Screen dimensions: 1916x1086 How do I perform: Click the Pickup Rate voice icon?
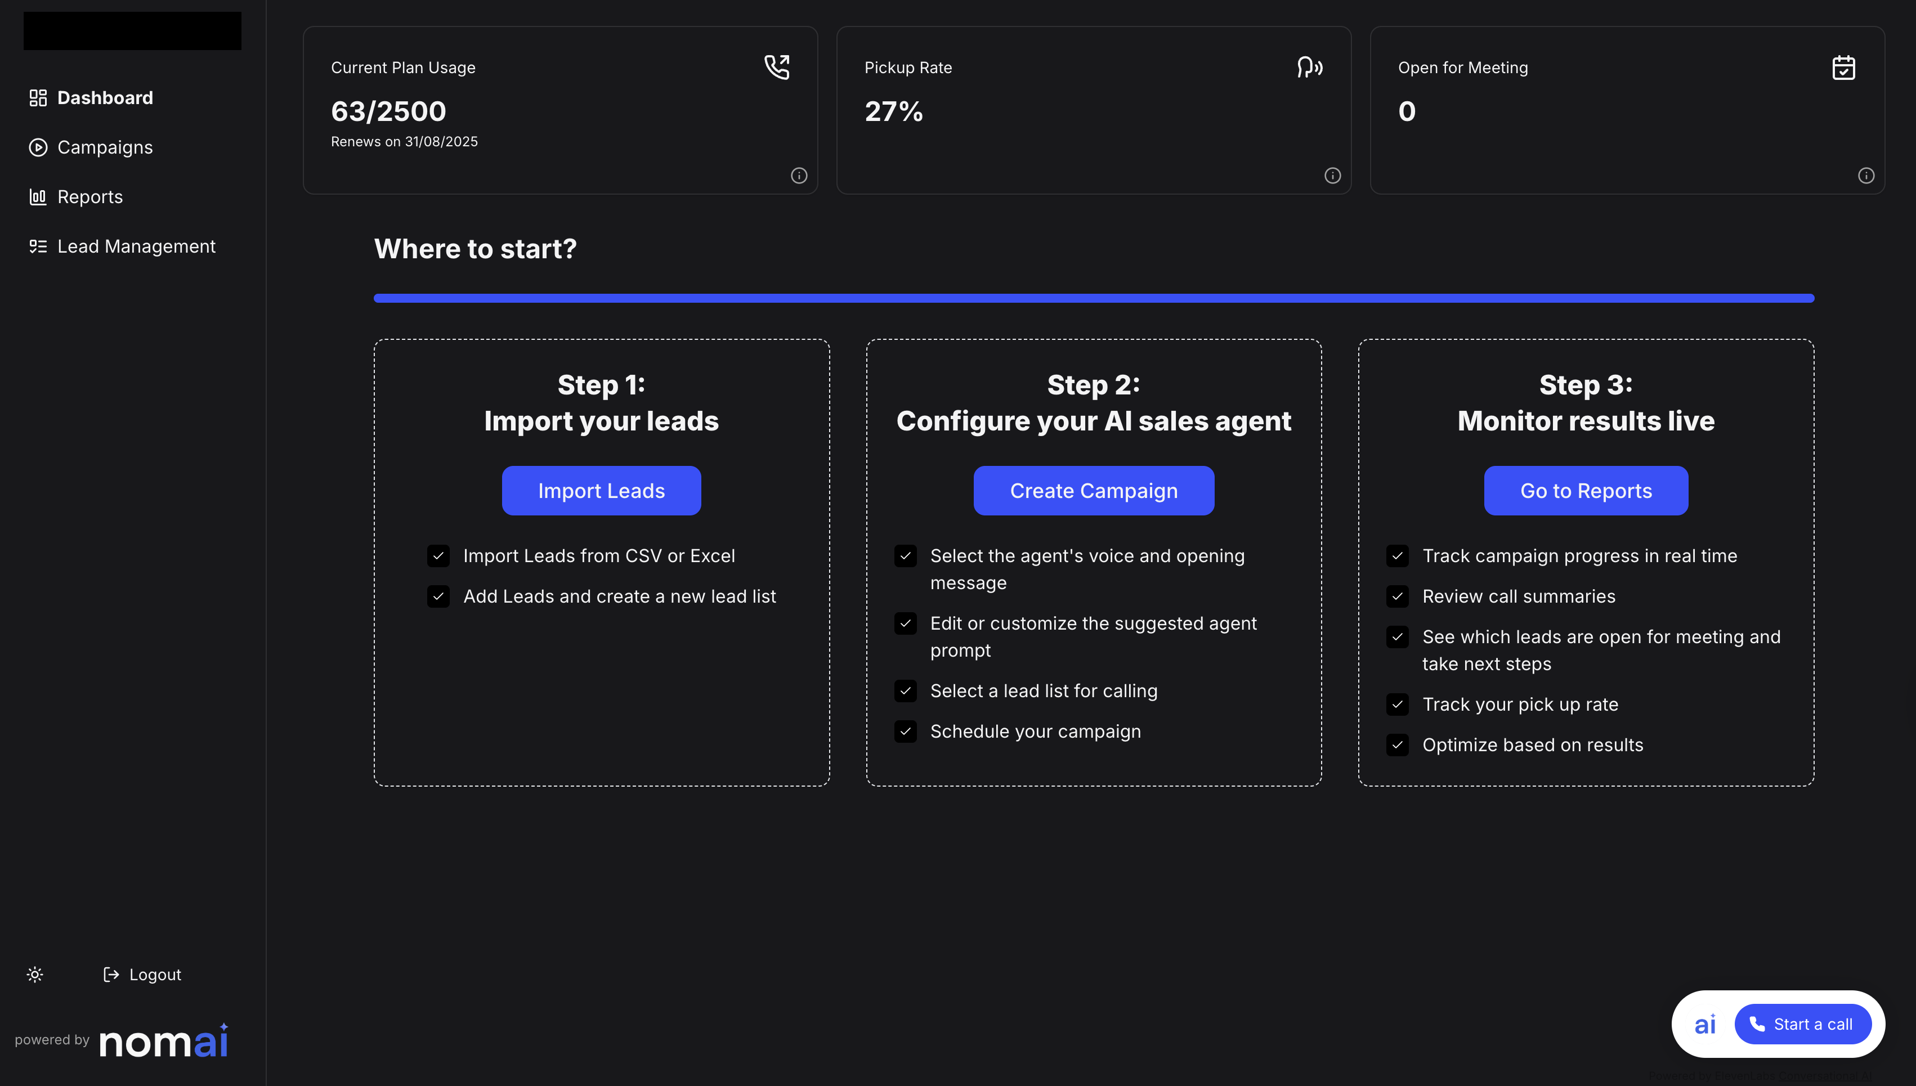pyautogui.click(x=1309, y=67)
